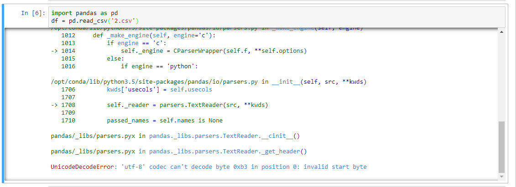Click the arrow marker at line 1014
This screenshot has height=187, width=516.
pyautogui.click(x=57, y=51)
